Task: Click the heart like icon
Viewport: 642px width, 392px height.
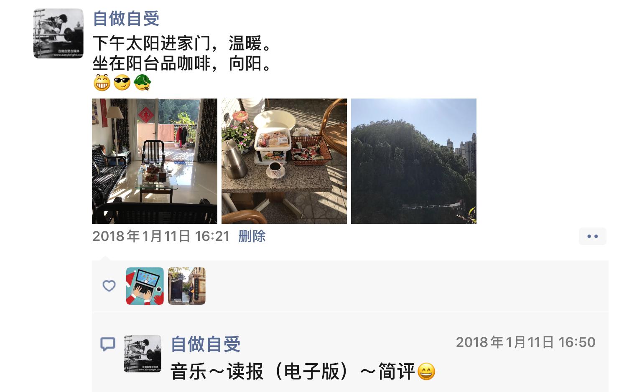Action: [109, 286]
